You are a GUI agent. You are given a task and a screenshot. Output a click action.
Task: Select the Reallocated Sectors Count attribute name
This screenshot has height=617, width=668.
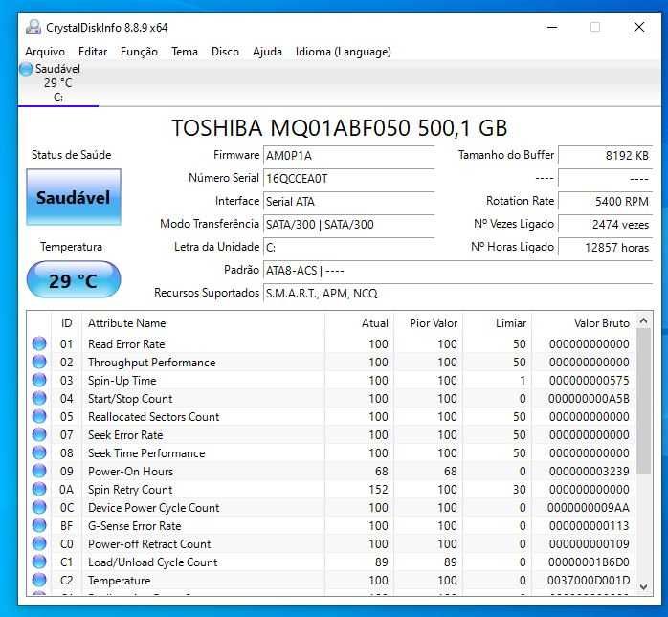point(153,417)
